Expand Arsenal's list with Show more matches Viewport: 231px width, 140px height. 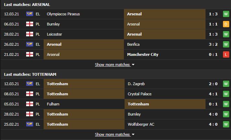[112, 65]
